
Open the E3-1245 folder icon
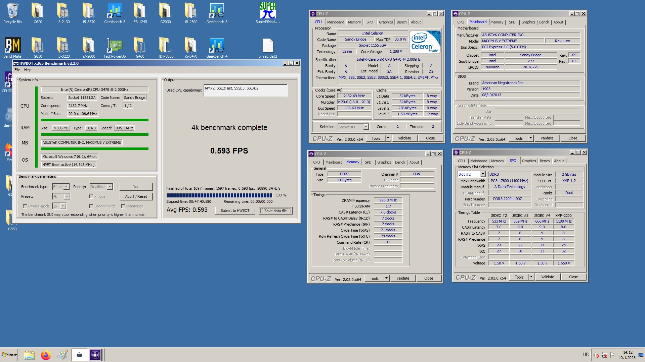coord(140,13)
